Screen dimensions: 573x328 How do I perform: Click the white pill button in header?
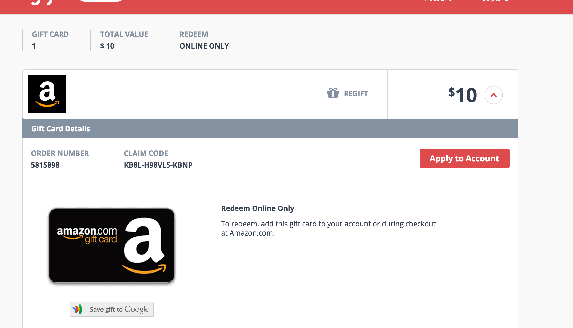click(x=101, y=1)
